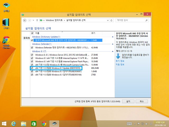Maximize the update selection window

[142, 14]
